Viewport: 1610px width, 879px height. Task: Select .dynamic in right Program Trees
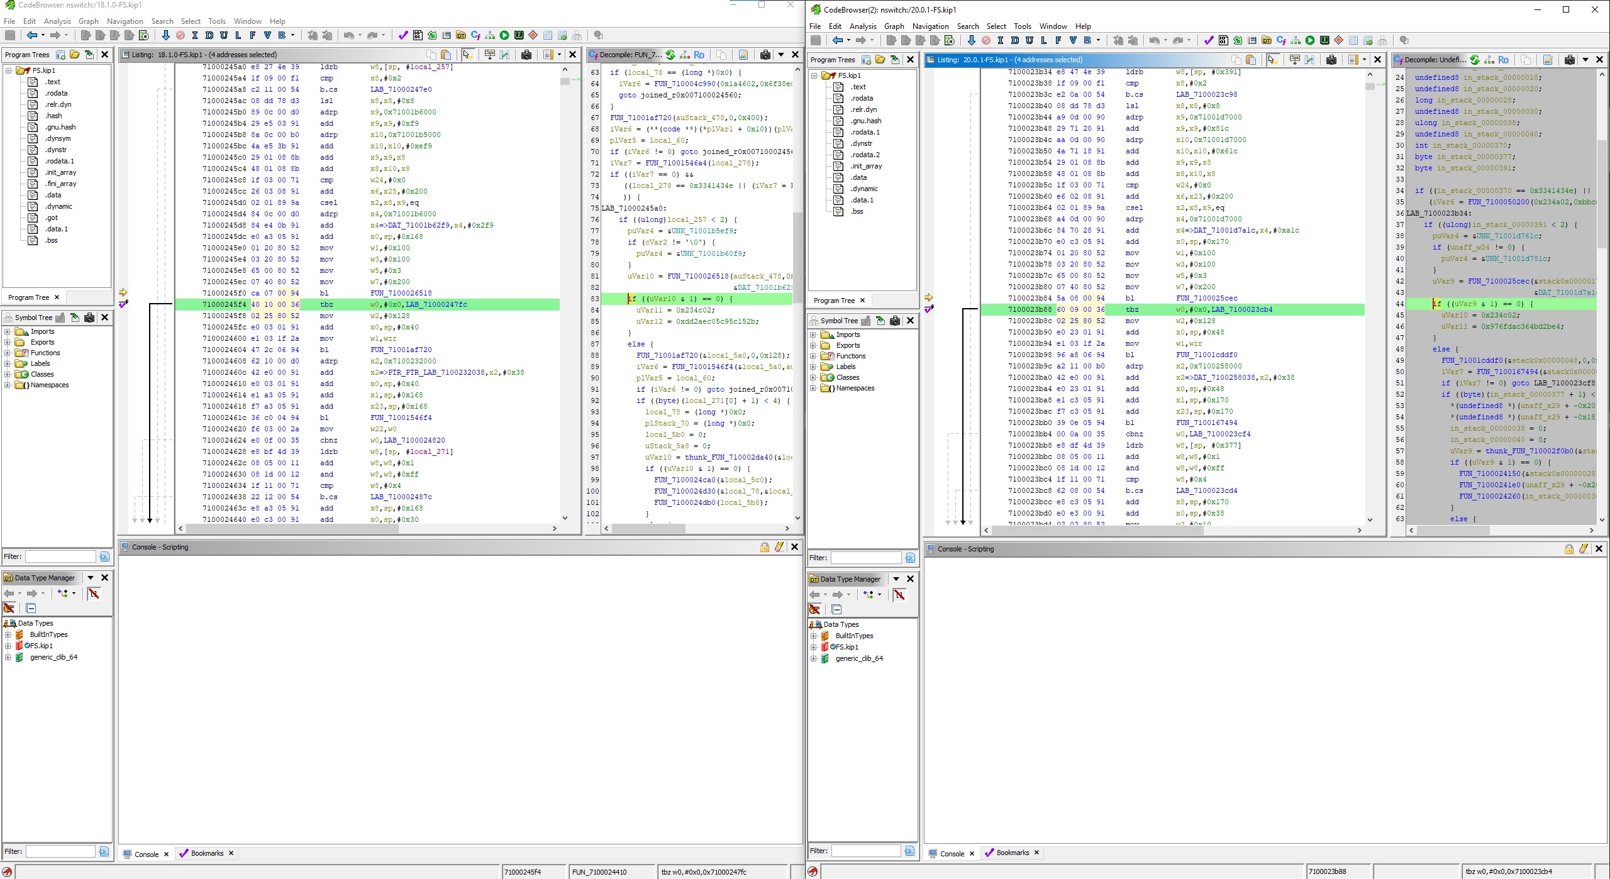[864, 189]
